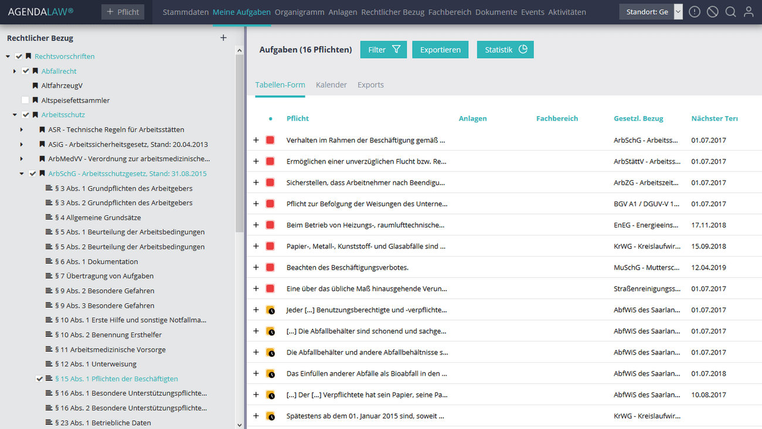762x429 pixels.
Task: Click clock status icon of Spätestens ab dem row
Action: coord(270,416)
